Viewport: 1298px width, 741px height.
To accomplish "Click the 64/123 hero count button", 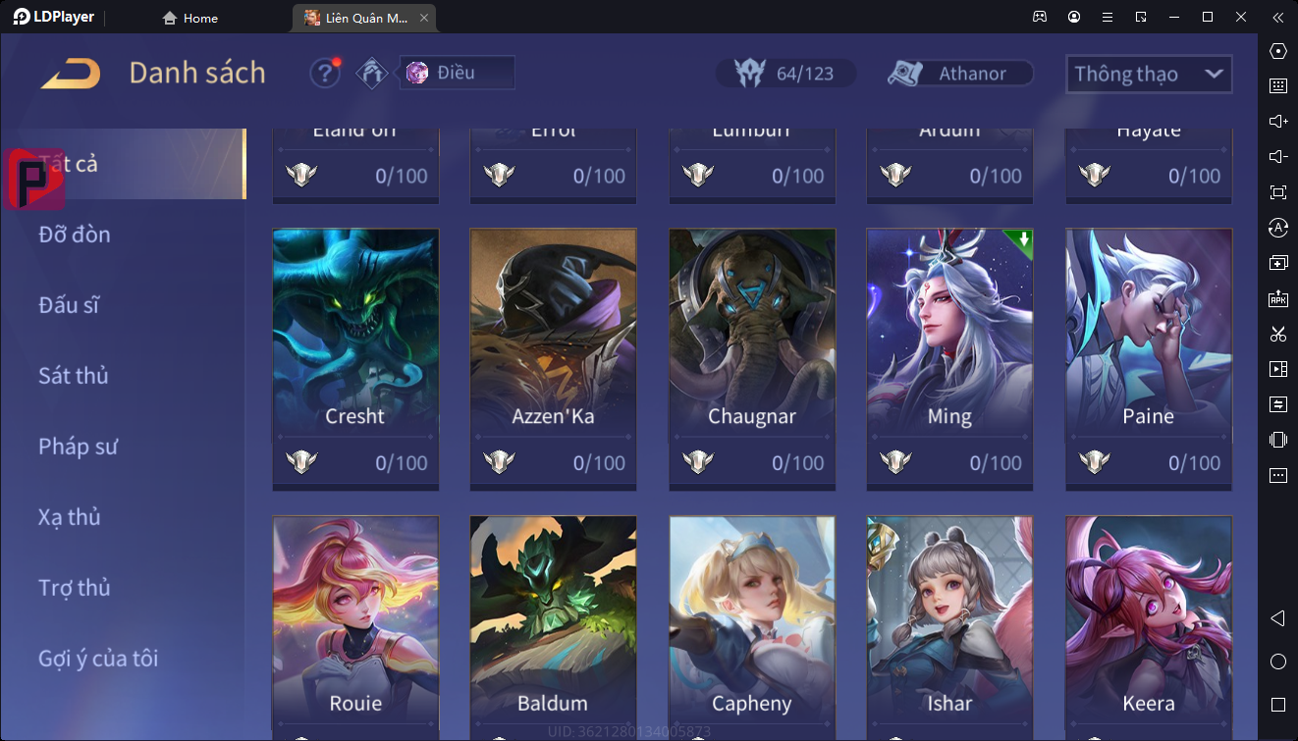I will click(x=785, y=74).
